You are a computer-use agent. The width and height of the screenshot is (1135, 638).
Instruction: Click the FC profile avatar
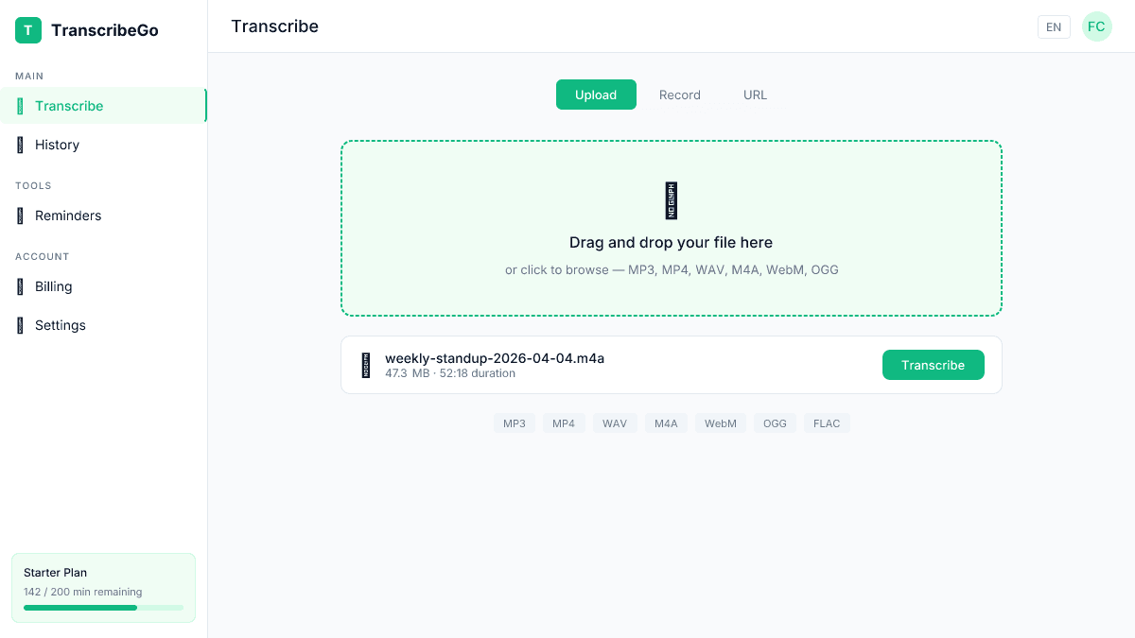click(x=1096, y=26)
